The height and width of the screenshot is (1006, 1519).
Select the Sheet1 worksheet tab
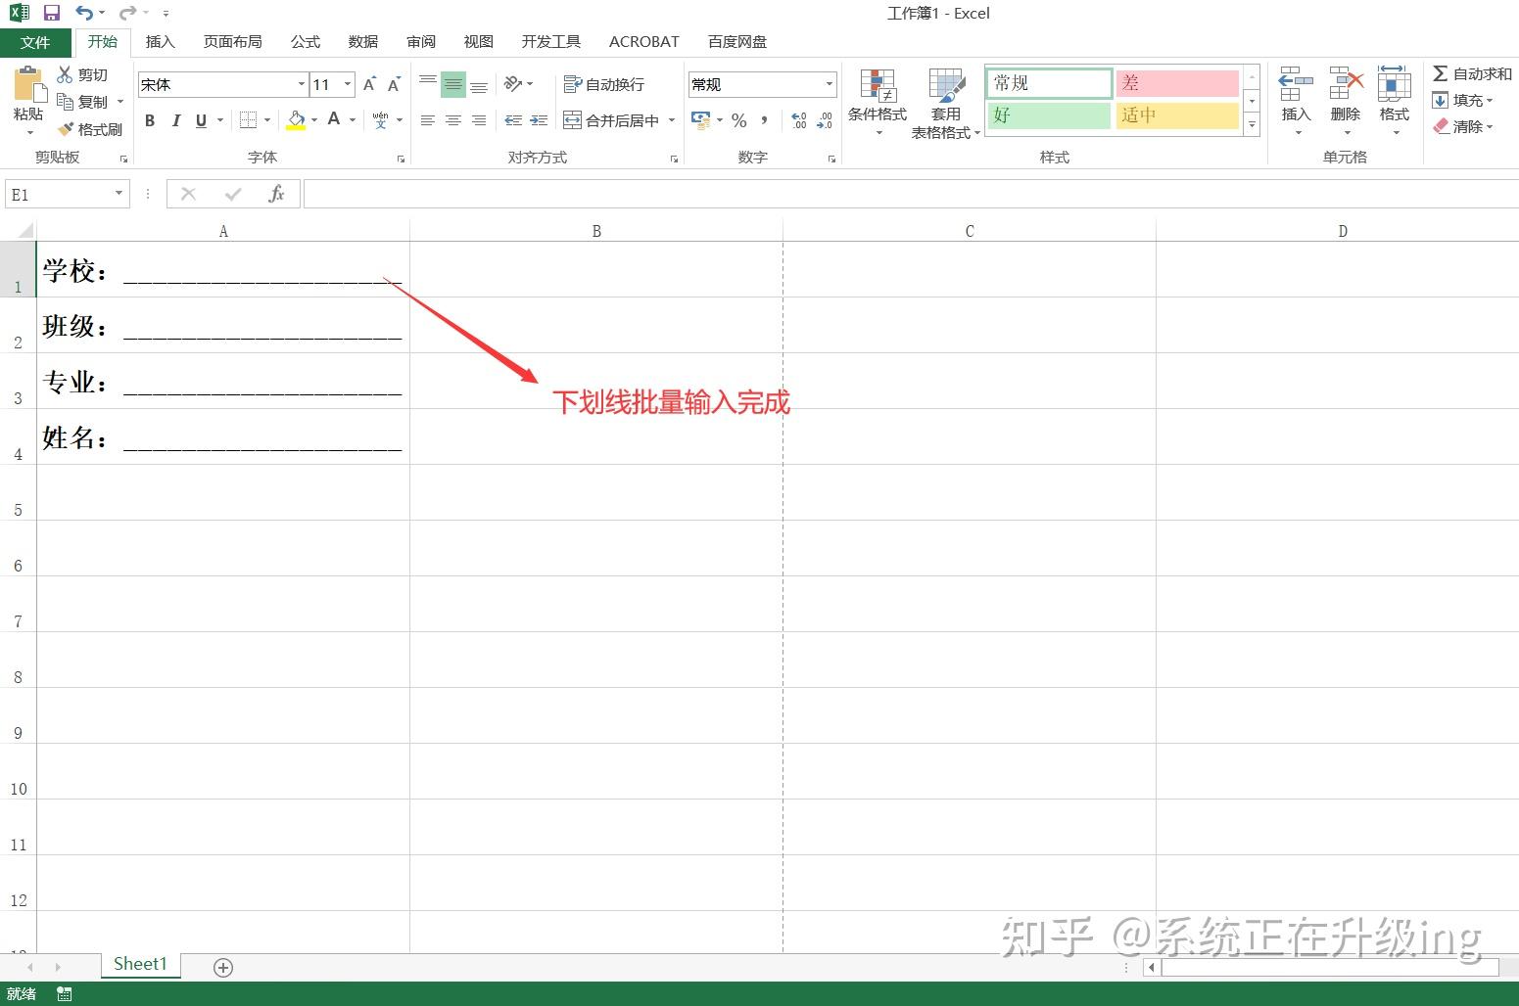pos(140,965)
